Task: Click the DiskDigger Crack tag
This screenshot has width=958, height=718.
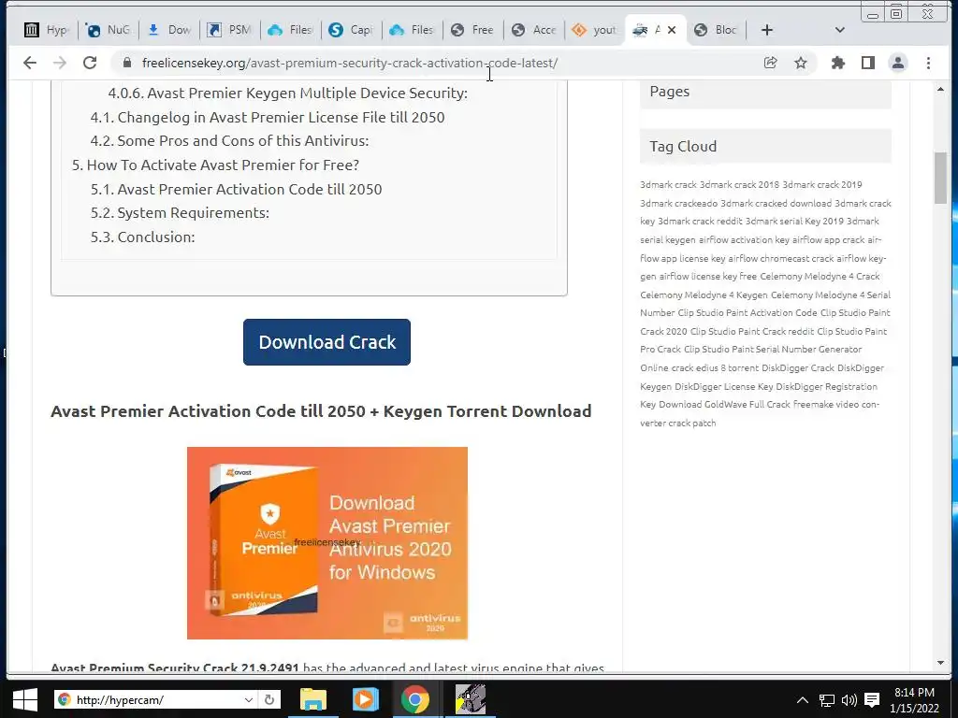Action: tap(798, 368)
